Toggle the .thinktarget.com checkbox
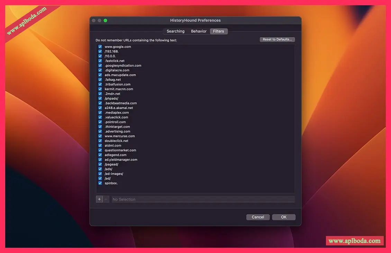Screen dimensions: 391x253 click(x=100, y=127)
